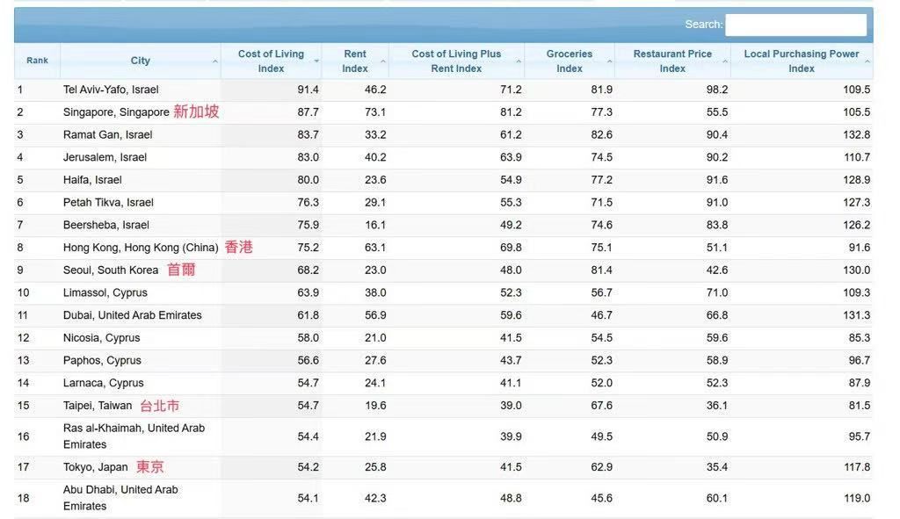This screenshot has height=519, width=900.
Task: Sort table by Rank column header
Action: click(37, 61)
